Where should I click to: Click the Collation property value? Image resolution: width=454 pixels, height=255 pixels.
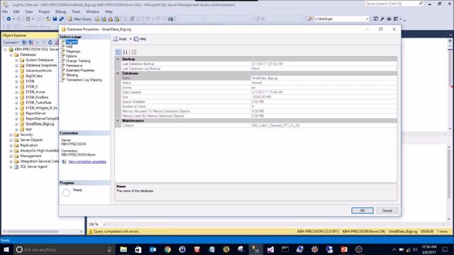coord(323,125)
